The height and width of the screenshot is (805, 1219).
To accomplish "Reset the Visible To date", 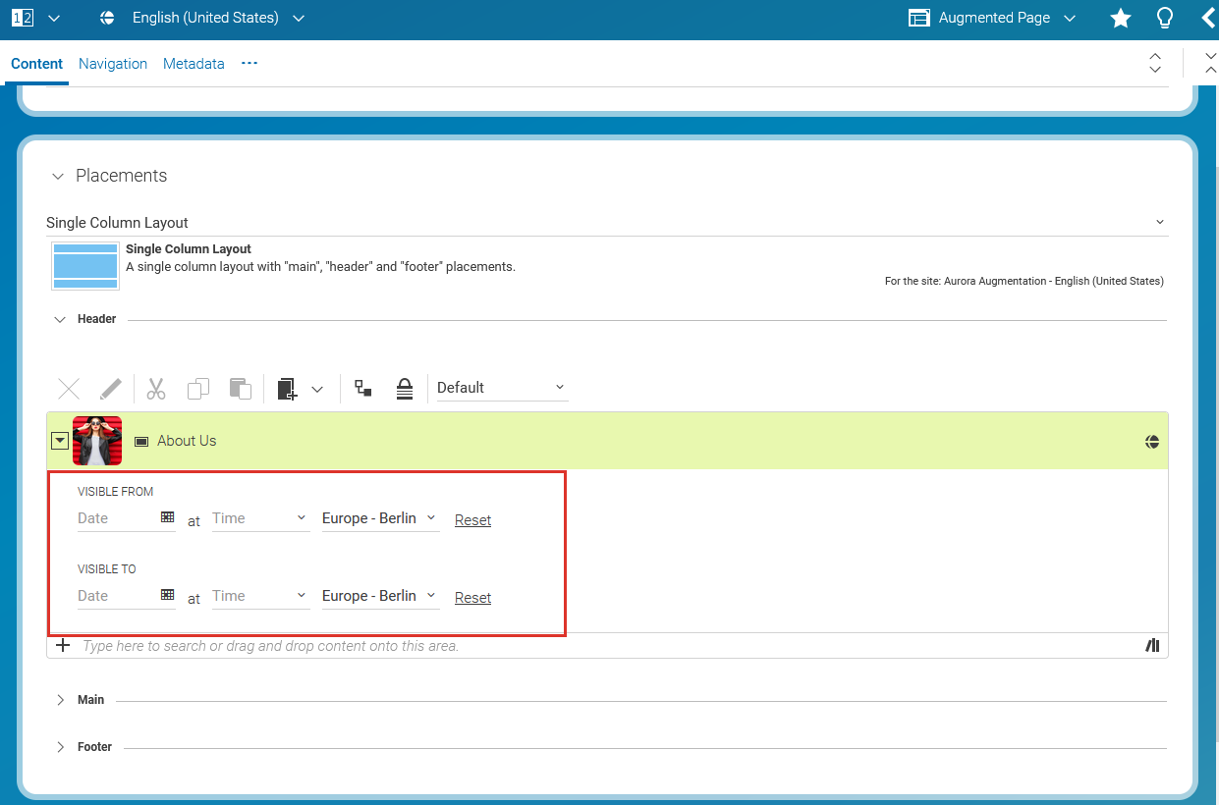I will 472,597.
